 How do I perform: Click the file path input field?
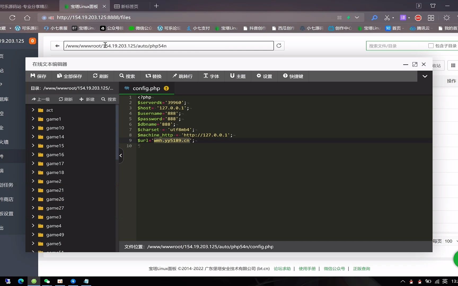[x=169, y=46]
